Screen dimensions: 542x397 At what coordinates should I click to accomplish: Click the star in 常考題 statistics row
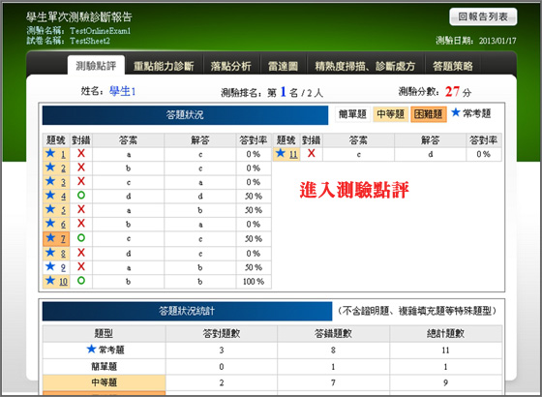(x=91, y=350)
